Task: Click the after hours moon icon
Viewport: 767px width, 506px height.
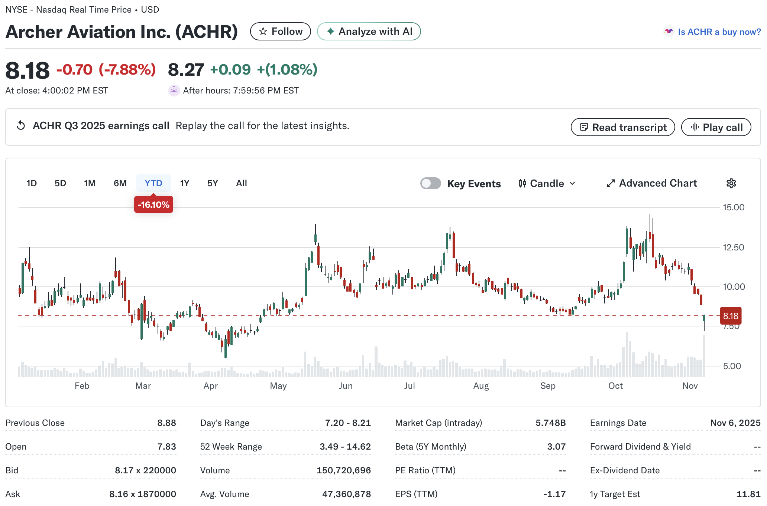Action: coord(174,91)
